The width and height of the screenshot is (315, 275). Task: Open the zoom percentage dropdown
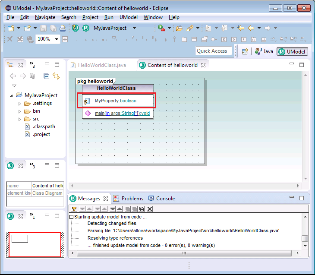click(x=56, y=39)
